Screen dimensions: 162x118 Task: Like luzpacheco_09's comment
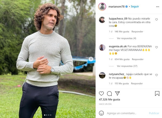[157, 20]
